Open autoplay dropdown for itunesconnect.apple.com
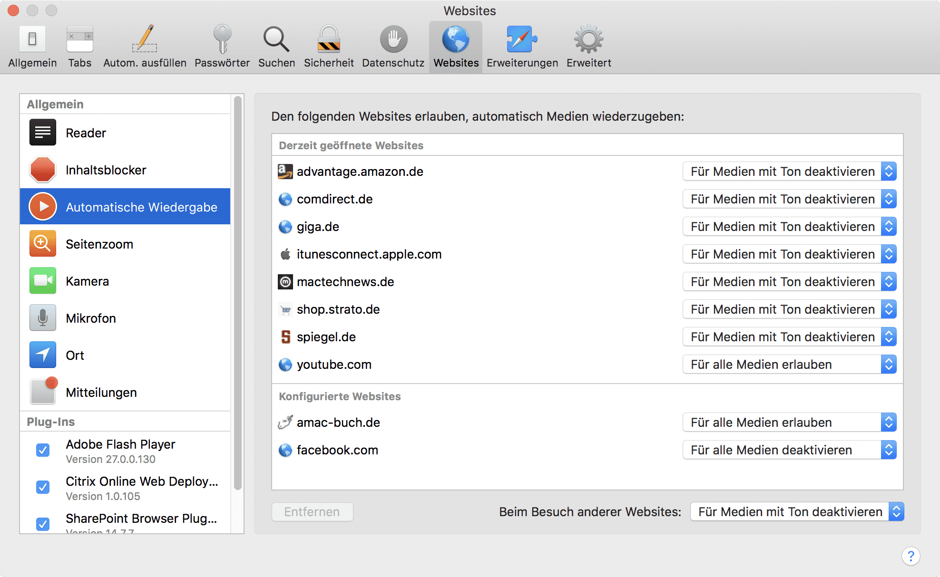The height and width of the screenshot is (577, 940). 790,254
